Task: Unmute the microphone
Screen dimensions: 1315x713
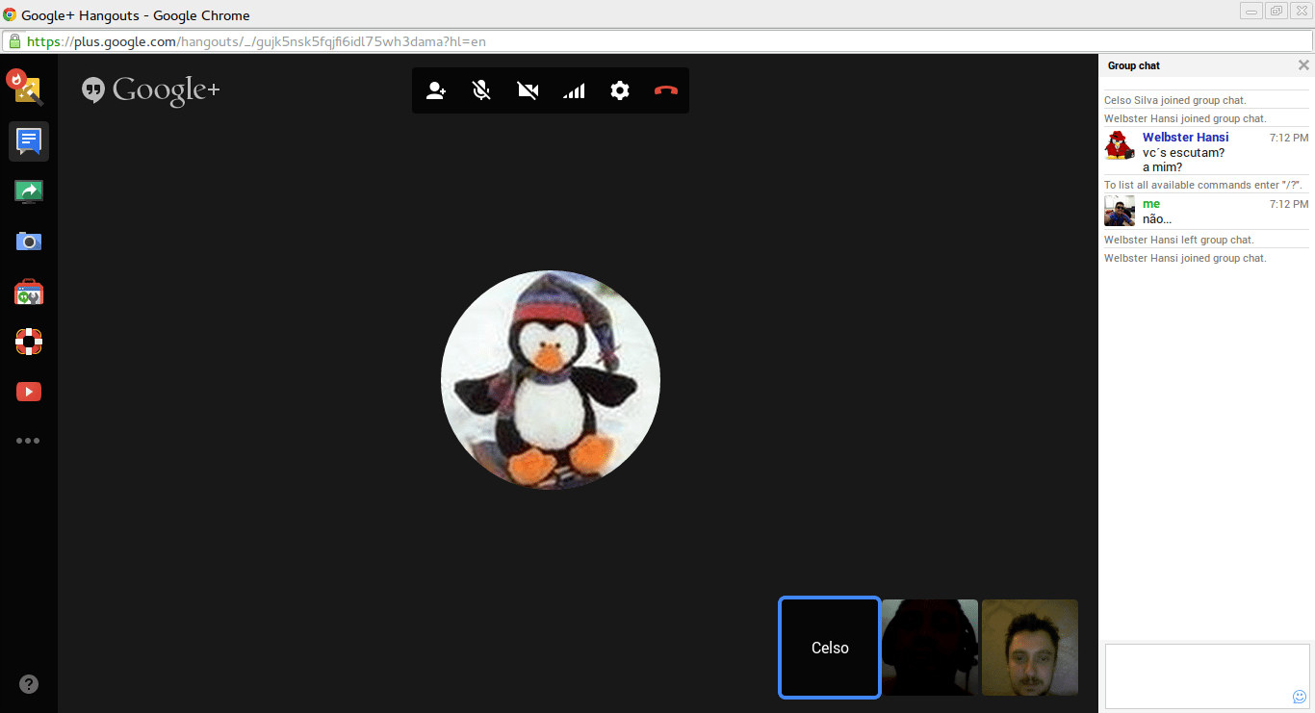Action: 481,89
